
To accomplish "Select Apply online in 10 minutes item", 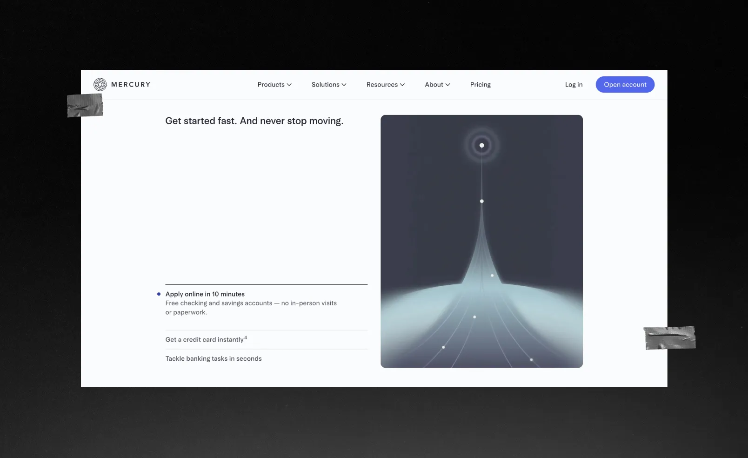I will tap(205, 294).
